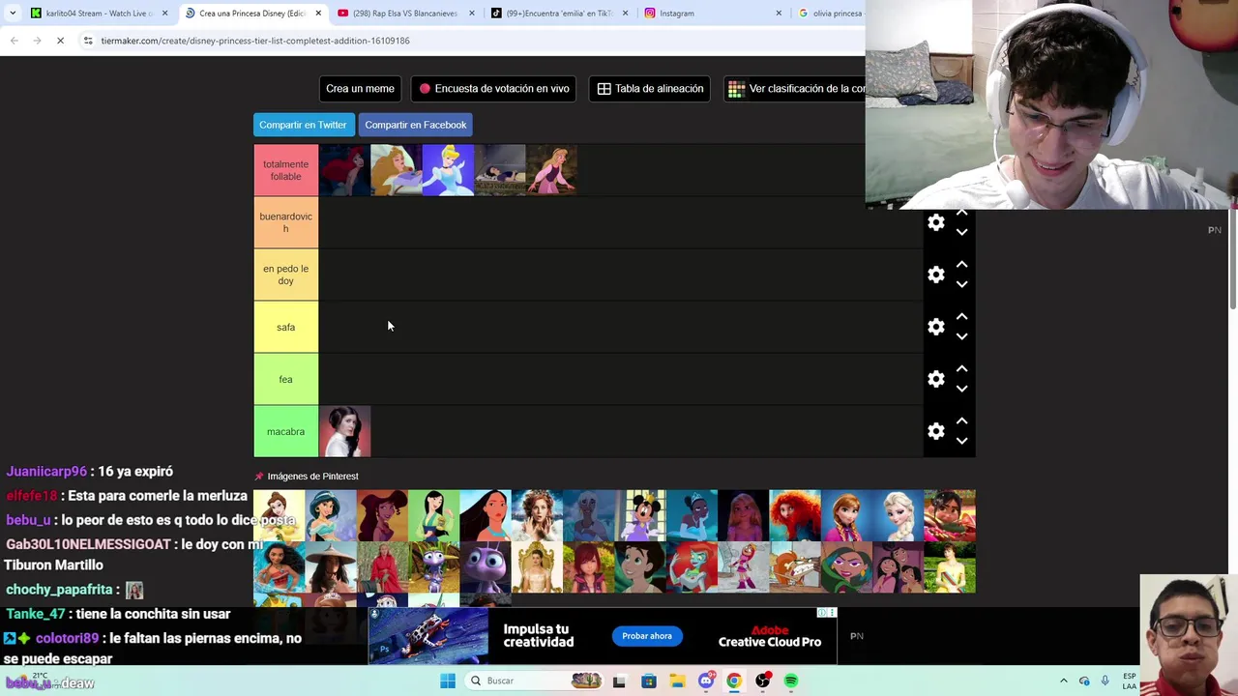This screenshot has height=696, width=1238.
Task: Move buenardovich tier up with arrow
Action: pyautogui.click(x=961, y=213)
